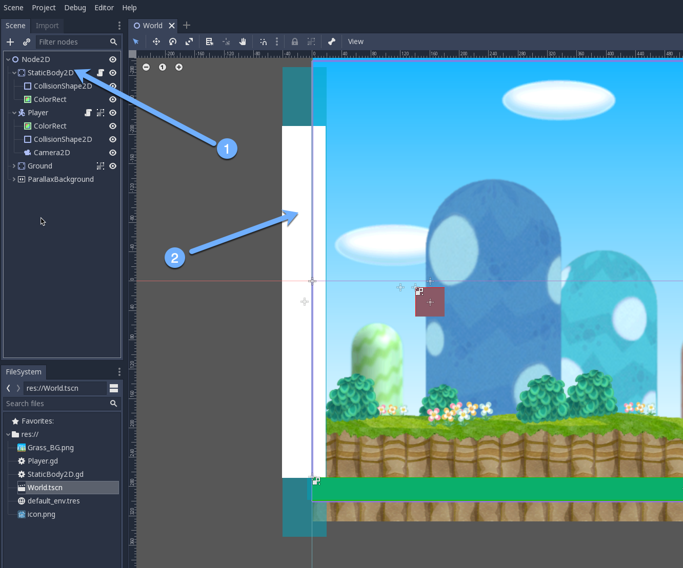Collapse the res:// folder
The width and height of the screenshot is (683, 568).
coord(8,434)
